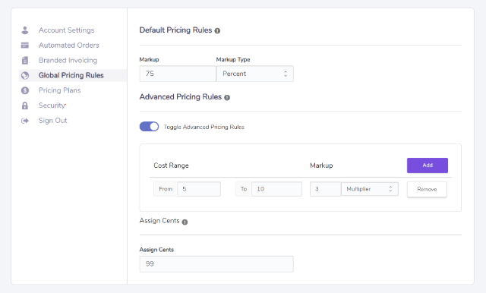Screen dimensions: 486x293
Task: Click the Global Pricing Rules globe icon
Action: 25,75
